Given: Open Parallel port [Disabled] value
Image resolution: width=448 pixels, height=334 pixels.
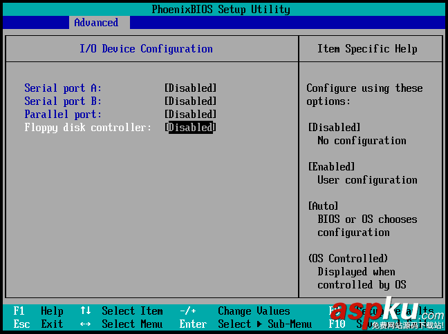Looking at the screenshot, I should point(191,114).
